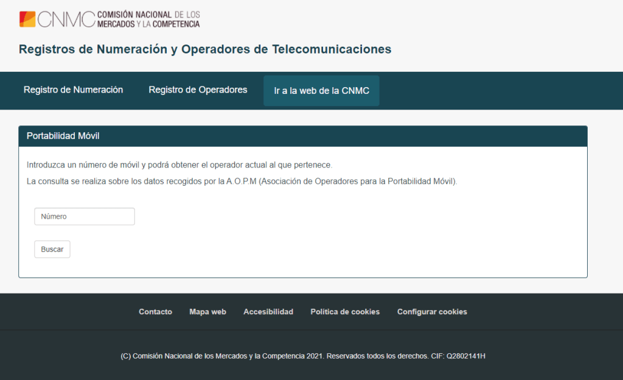Click the Registros de Numeración page title
623x380 pixels.
(x=204, y=49)
